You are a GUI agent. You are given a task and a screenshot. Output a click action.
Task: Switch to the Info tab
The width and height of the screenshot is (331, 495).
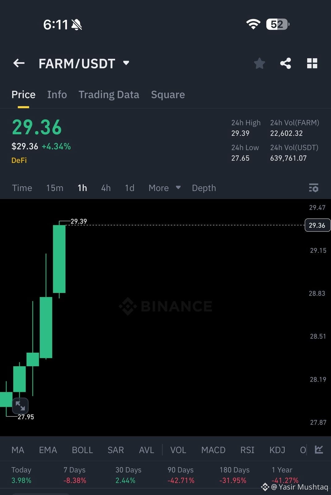point(57,95)
